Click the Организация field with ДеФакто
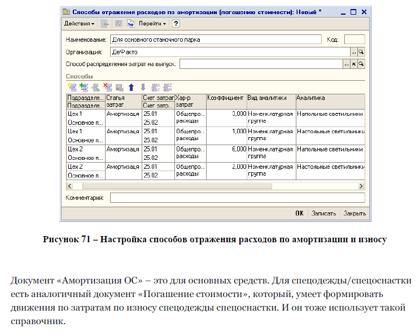This screenshot has width=420, height=336. (x=230, y=52)
